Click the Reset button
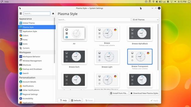 click(x=89, y=100)
